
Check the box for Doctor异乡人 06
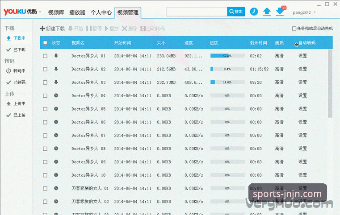point(45,122)
